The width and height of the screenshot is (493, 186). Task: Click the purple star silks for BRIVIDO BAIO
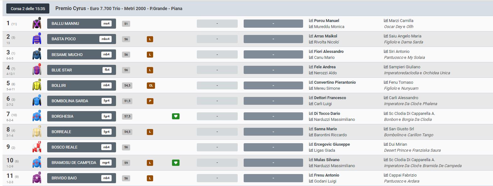(37, 178)
